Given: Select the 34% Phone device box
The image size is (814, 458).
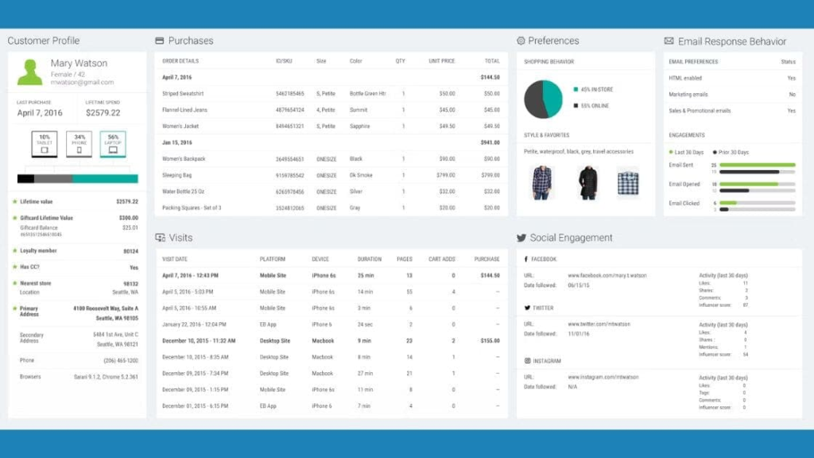Looking at the screenshot, I should 79,144.
